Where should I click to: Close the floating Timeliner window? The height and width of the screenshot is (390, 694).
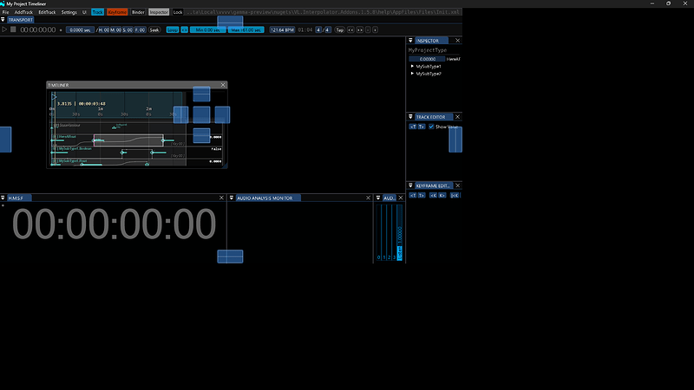click(223, 85)
